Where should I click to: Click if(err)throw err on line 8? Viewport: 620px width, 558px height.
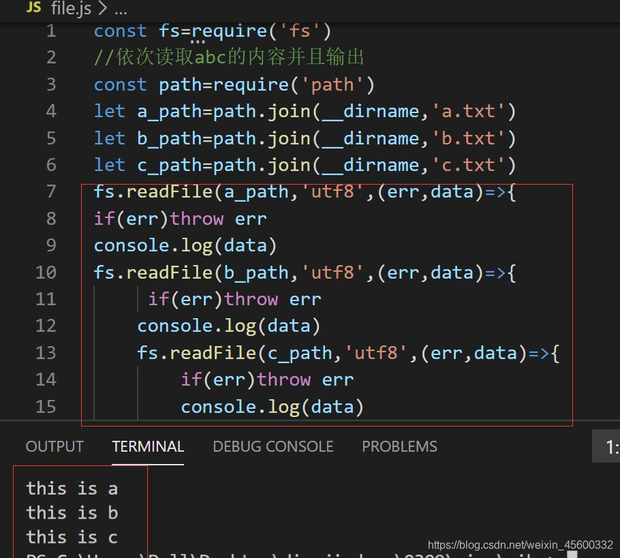pyautogui.click(x=181, y=219)
